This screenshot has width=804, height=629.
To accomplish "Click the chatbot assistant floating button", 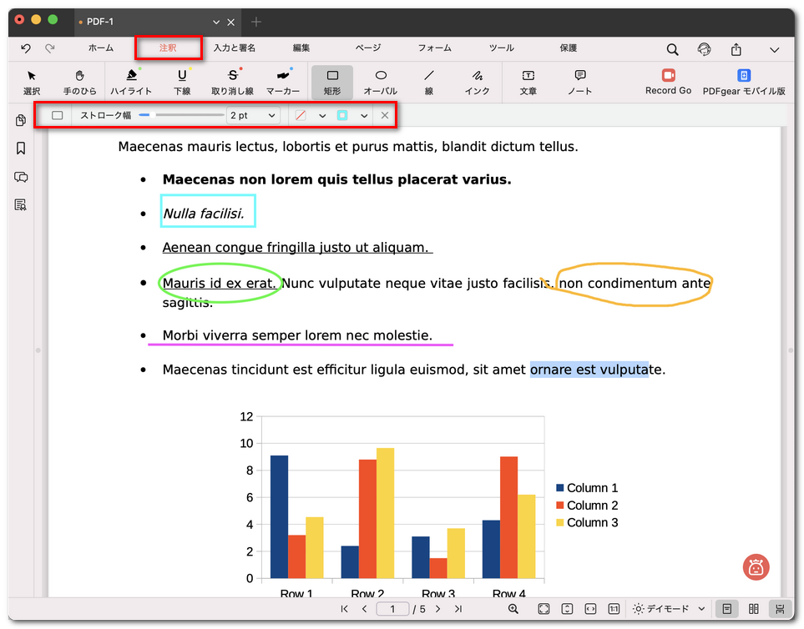I will pyautogui.click(x=756, y=567).
